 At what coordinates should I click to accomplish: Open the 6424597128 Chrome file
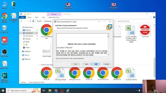117,74
